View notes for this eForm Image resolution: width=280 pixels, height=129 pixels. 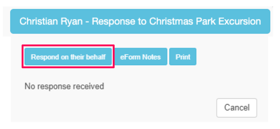[x=140, y=57]
